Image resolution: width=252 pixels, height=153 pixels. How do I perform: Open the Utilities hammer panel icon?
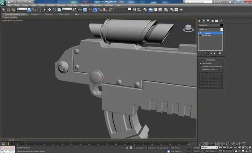pyautogui.click(x=221, y=21)
